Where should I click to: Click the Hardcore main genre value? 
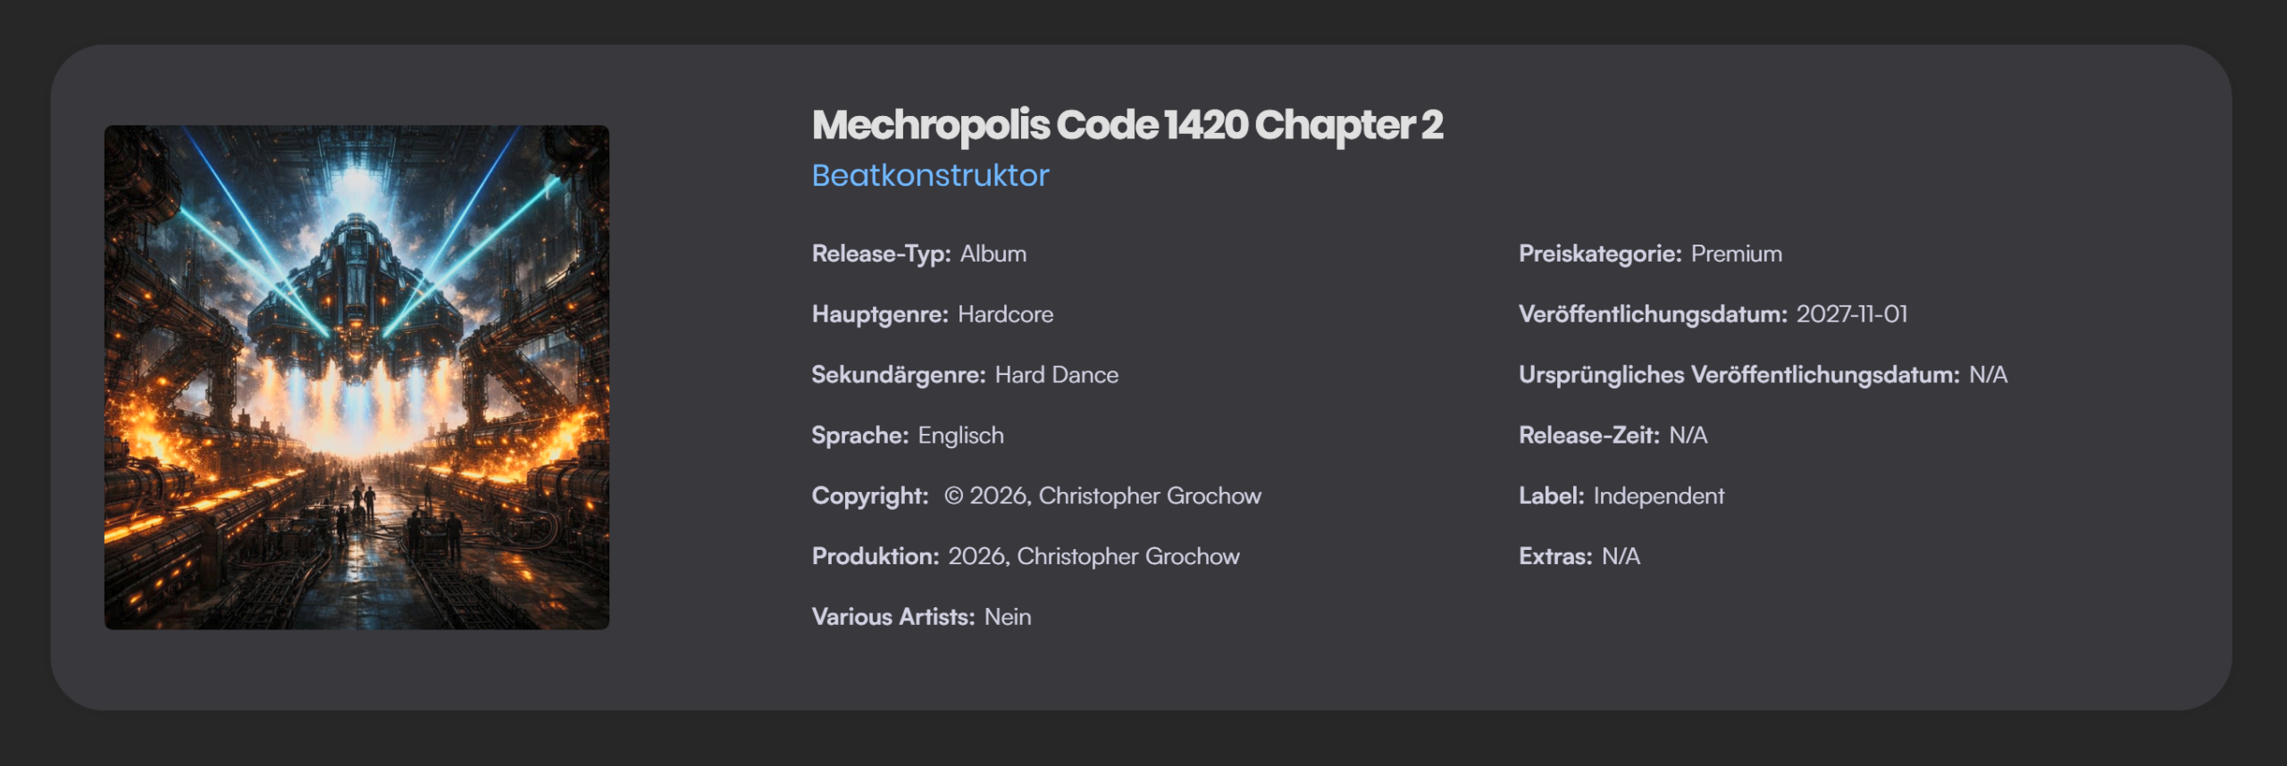click(x=1005, y=315)
